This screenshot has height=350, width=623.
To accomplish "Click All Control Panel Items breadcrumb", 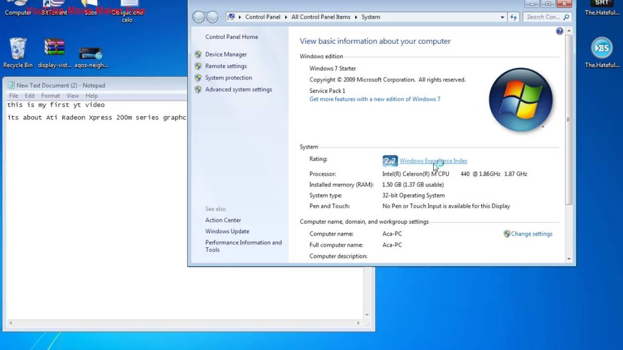I will (x=321, y=17).
